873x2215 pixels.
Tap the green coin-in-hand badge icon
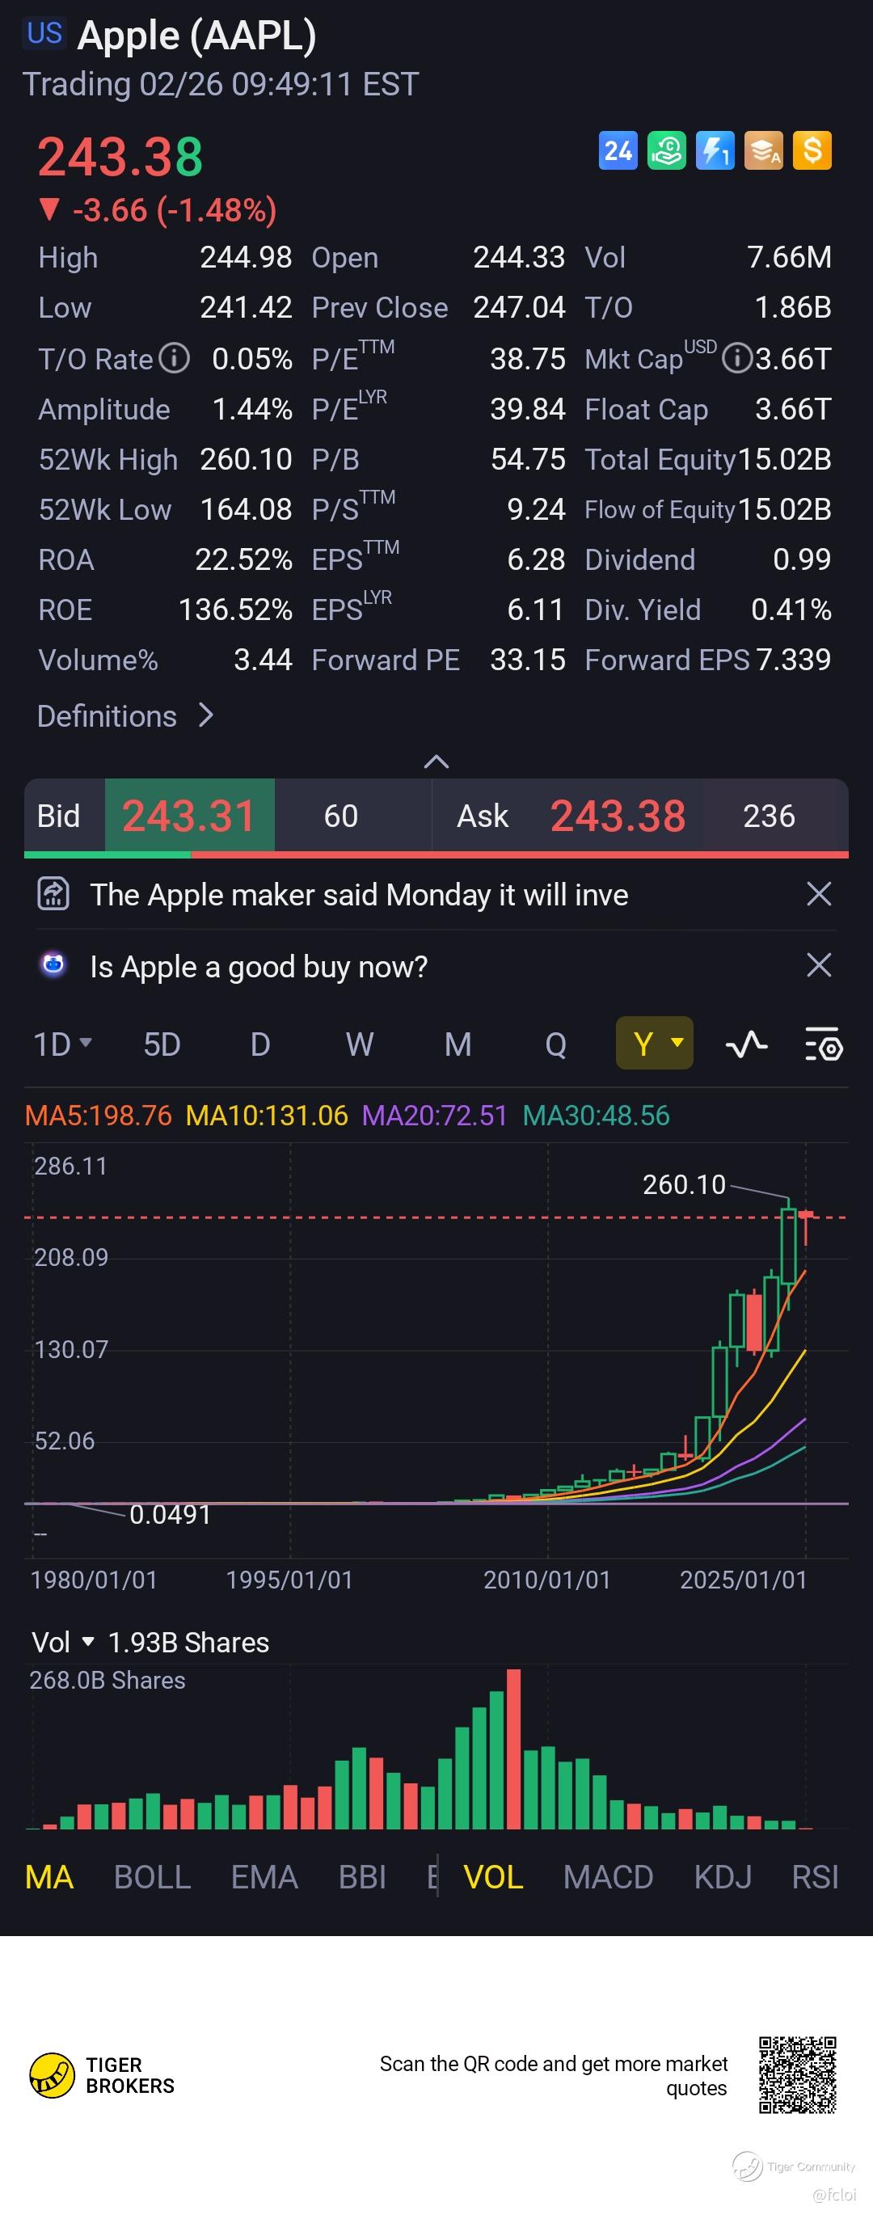coord(667,150)
